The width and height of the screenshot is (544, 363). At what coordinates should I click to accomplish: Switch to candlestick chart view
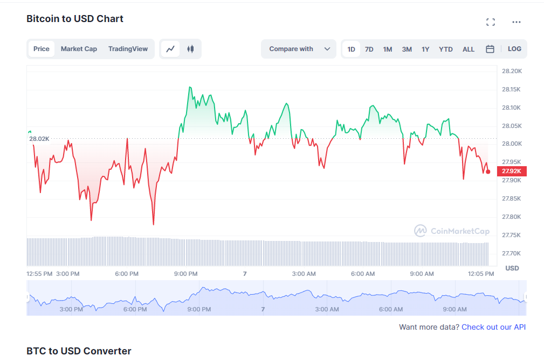pyautogui.click(x=190, y=49)
